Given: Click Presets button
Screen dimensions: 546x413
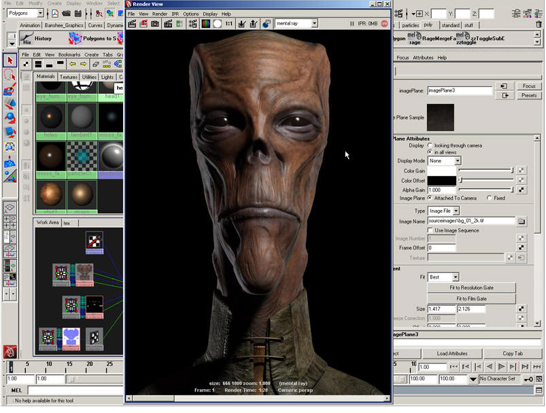Looking at the screenshot, I should coord(529,95).
